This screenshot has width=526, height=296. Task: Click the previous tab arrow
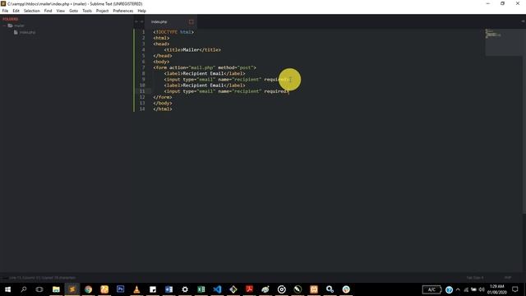[136, 22]
